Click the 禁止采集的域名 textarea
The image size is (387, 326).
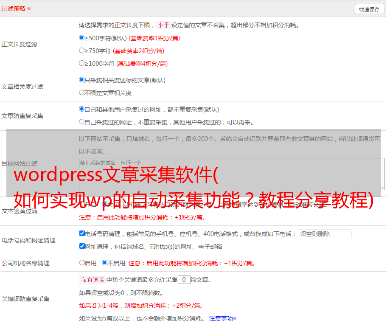232,174
